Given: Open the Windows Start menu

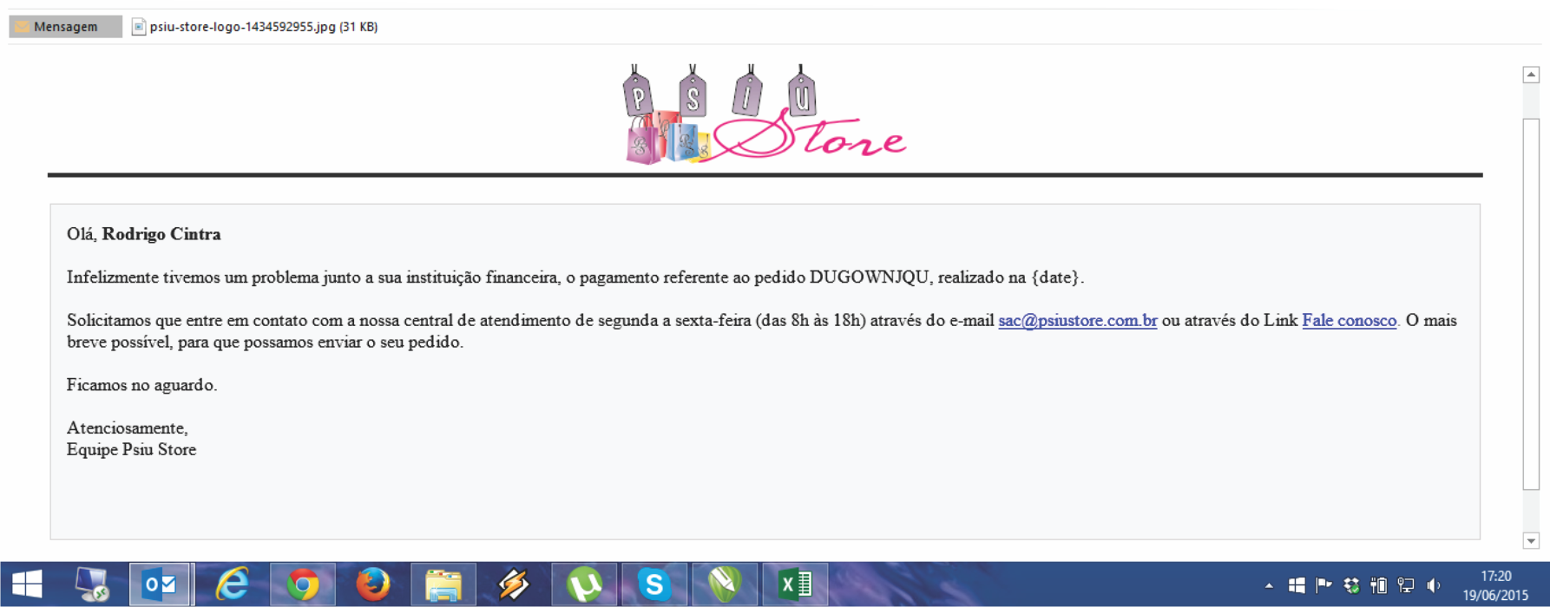Looking at the screenshot, I should 27,584.
